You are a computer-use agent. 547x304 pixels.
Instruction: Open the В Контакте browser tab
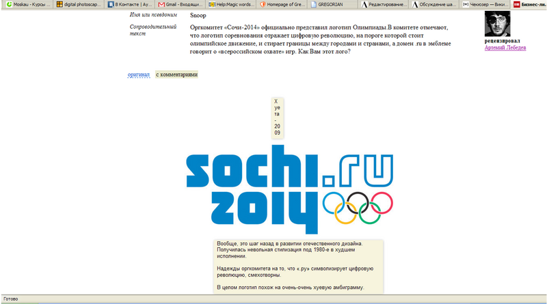click(x=130, y=5)
